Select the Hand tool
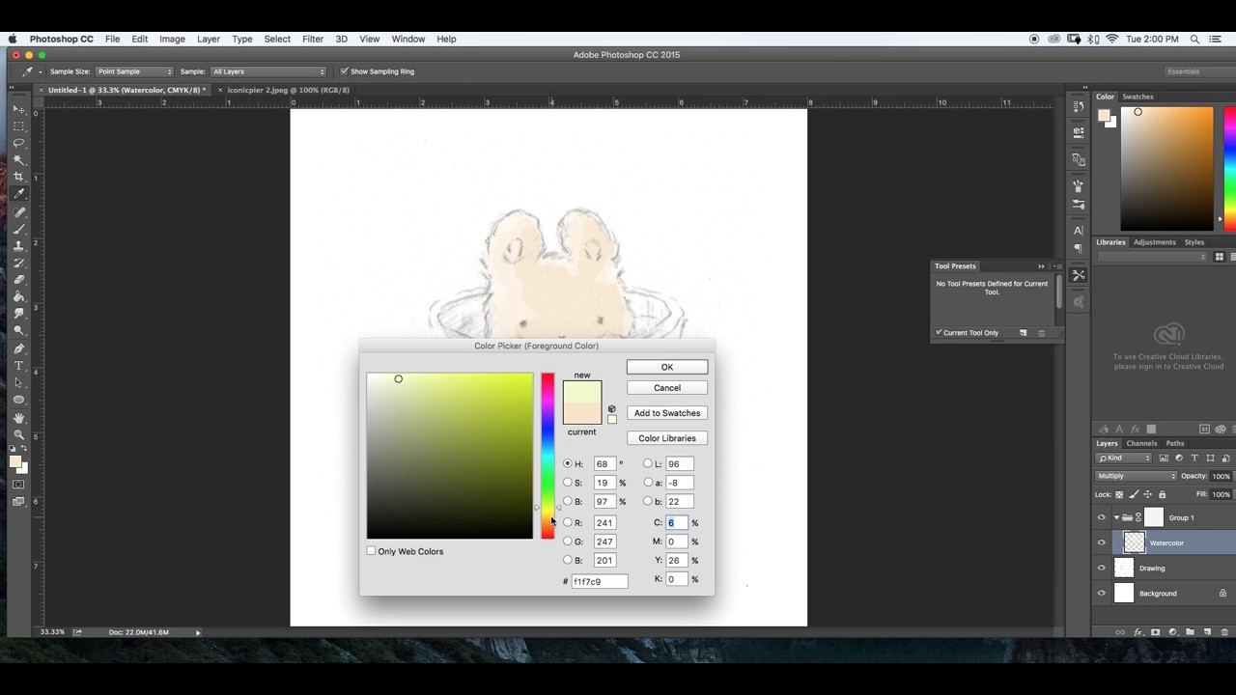1236x695 pixels. coord(18,418)
